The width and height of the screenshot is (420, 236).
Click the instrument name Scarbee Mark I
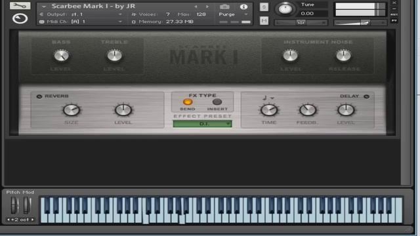tap(94, 6)
